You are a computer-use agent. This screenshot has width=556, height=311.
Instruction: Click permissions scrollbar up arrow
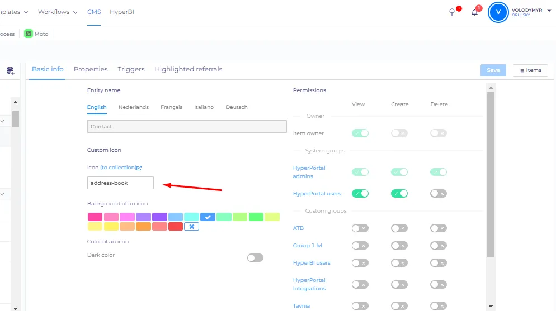point(491,88)
